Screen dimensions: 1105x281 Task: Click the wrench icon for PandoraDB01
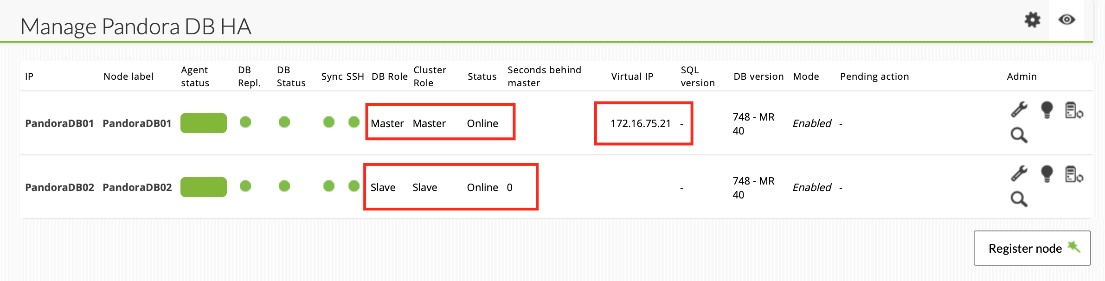tap(1019, 110)
